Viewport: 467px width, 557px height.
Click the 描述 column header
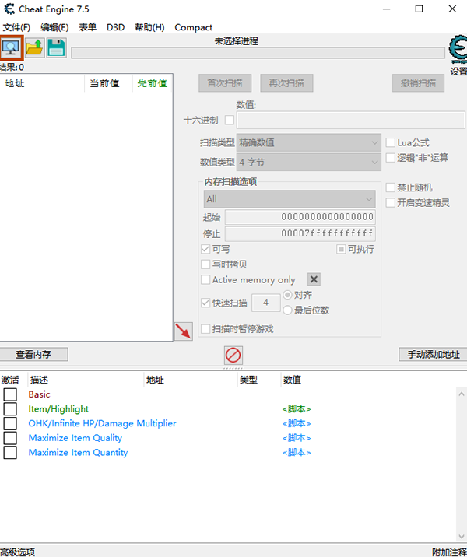click(x=86, y=380)
